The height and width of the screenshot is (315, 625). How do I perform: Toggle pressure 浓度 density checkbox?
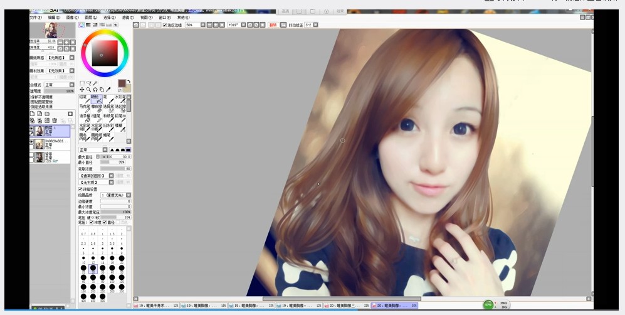(x=92, y=222)
